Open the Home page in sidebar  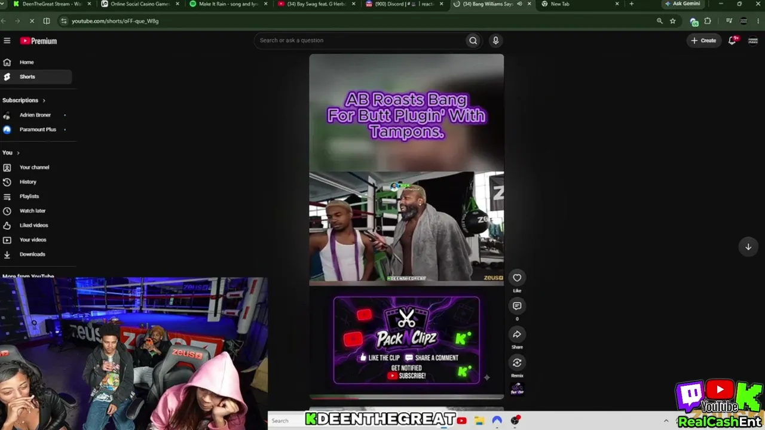click(36, 62)
